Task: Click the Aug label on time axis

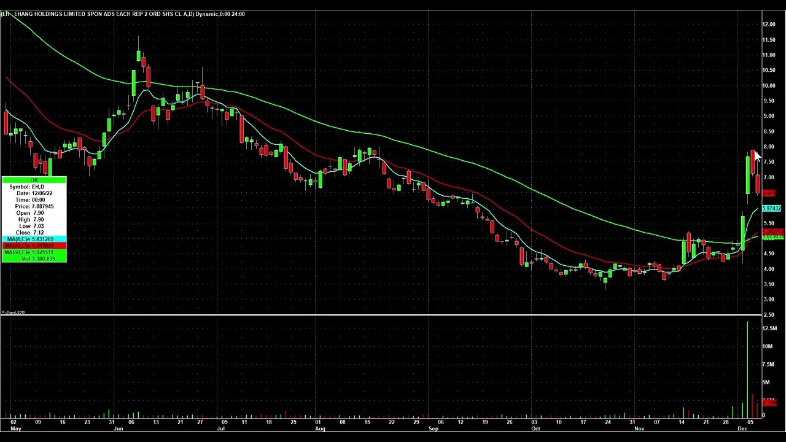Action: (319, 428)
